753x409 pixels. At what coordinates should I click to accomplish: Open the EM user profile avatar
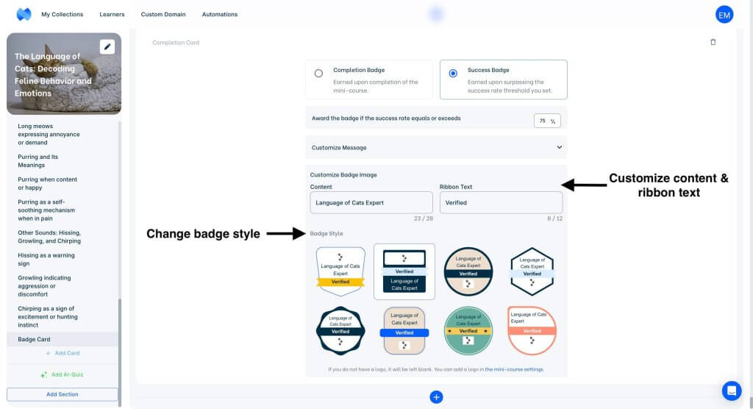[x=724, y=15]
